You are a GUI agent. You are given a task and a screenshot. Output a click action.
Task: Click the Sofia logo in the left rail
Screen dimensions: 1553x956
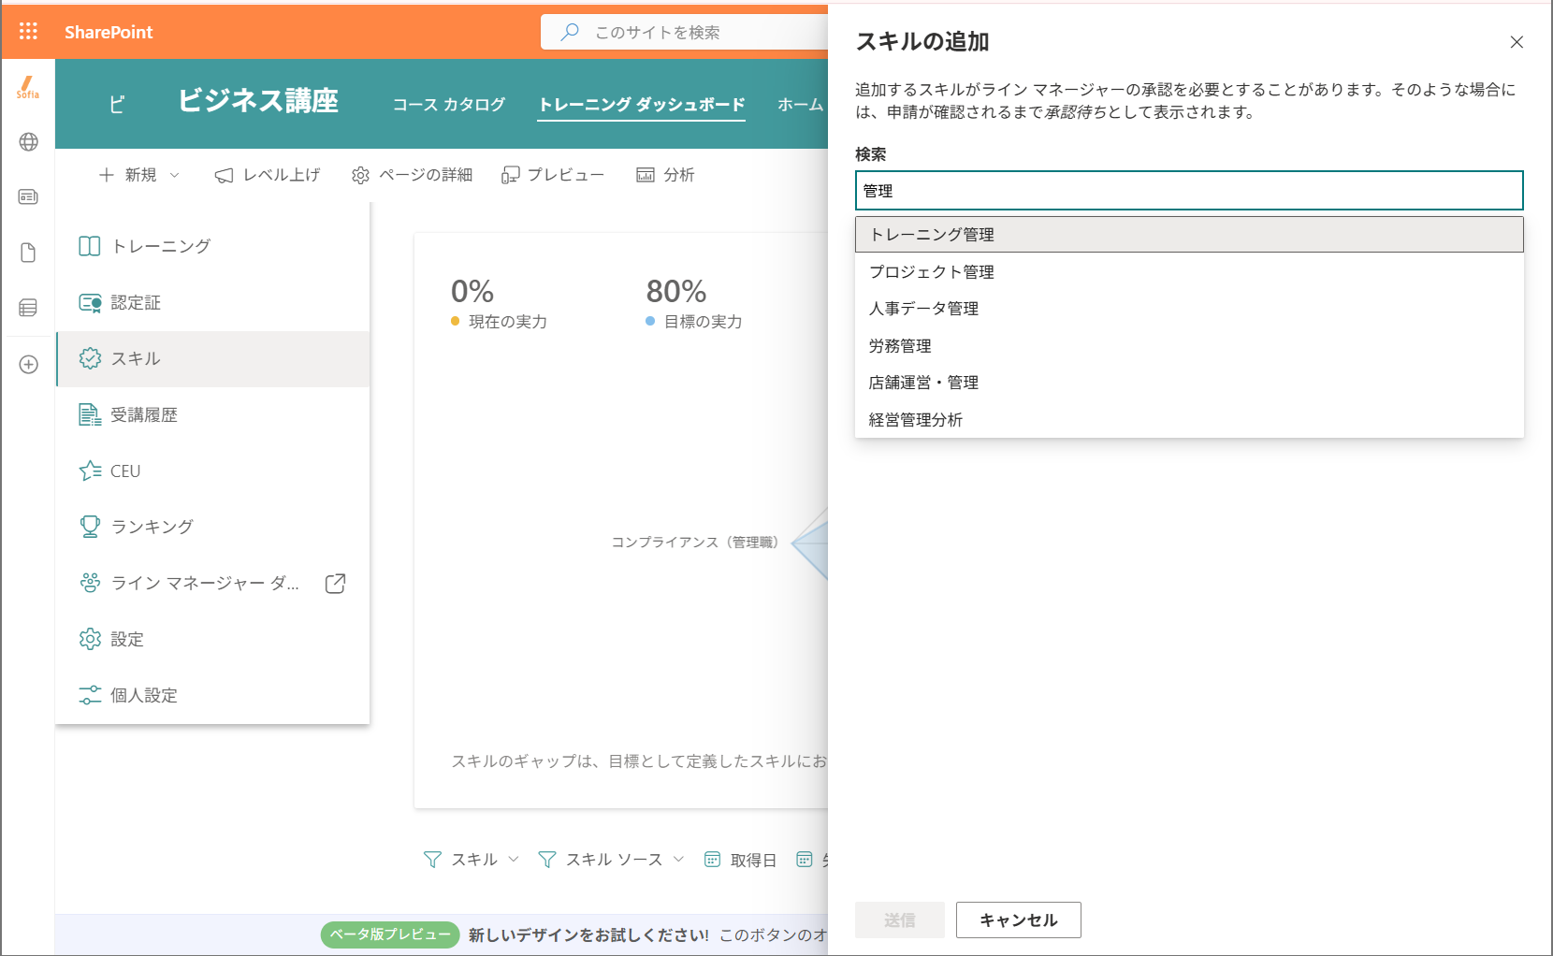click(28, 87)
